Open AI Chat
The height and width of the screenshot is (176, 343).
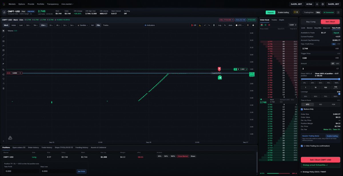coord(309,4)
